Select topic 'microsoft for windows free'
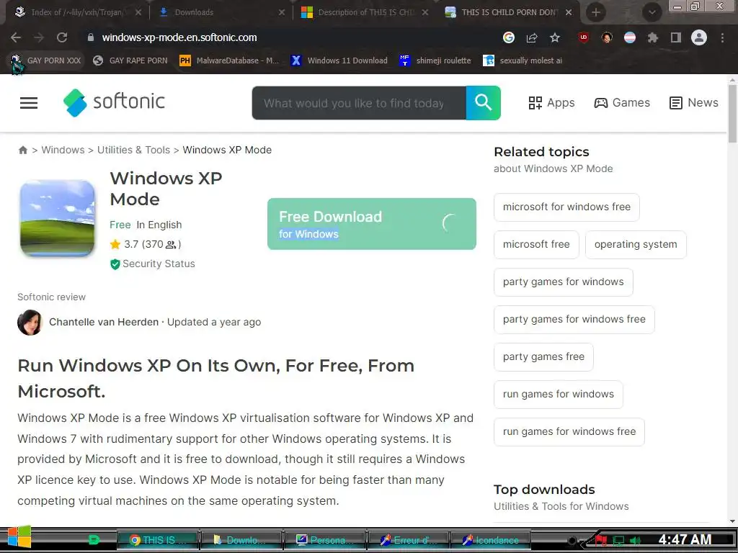Viewport: 738px width, 553px height. point(566,207)
